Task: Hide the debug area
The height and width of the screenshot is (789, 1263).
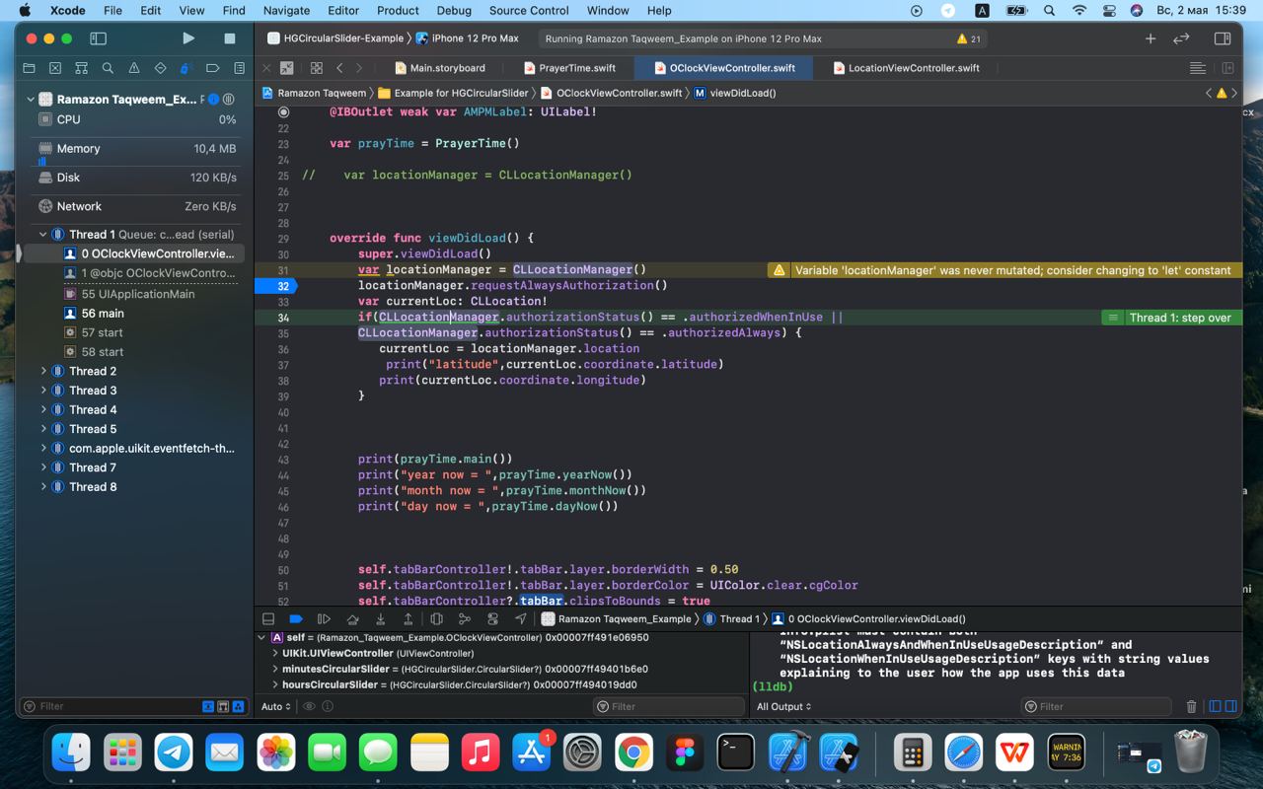Action: (268, 618)
